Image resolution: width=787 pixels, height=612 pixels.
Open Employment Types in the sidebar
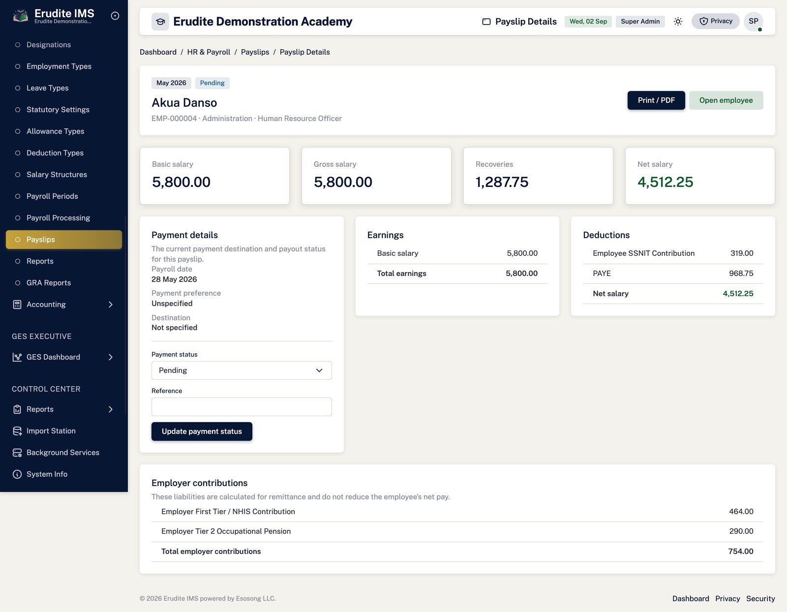64,66
